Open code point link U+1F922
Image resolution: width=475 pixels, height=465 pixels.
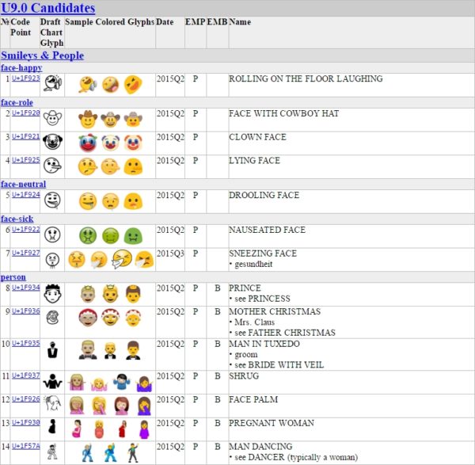[x=26, y=230]
